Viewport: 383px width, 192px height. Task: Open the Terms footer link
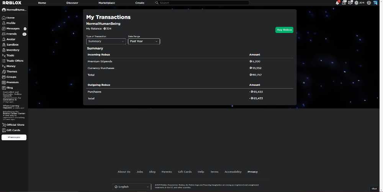[214, 172]
